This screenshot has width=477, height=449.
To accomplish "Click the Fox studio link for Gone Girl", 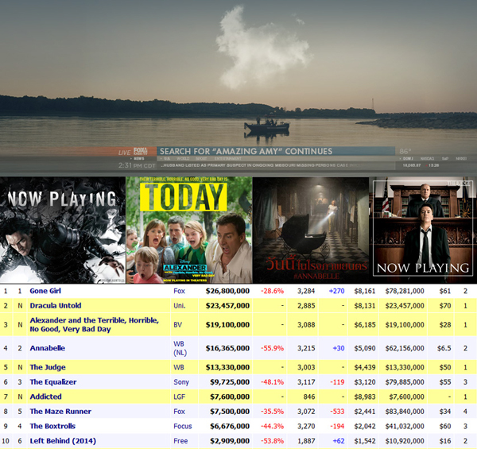I will (x=179, y=291).
